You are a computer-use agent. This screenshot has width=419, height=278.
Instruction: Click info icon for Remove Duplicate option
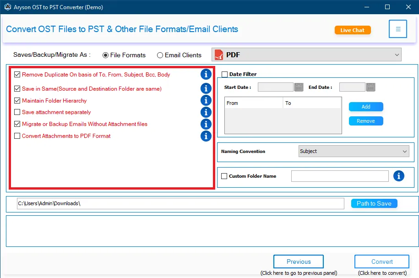(206, 74)
